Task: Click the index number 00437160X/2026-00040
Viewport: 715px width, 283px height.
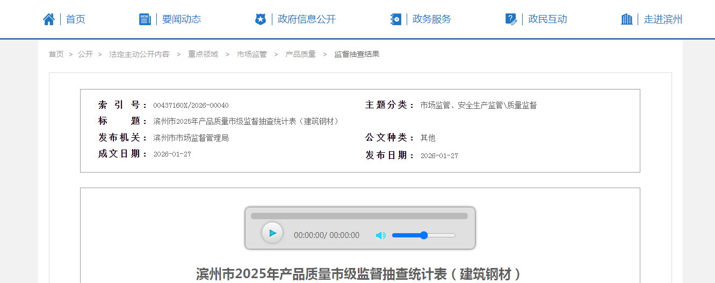Action: coord(191,106)
